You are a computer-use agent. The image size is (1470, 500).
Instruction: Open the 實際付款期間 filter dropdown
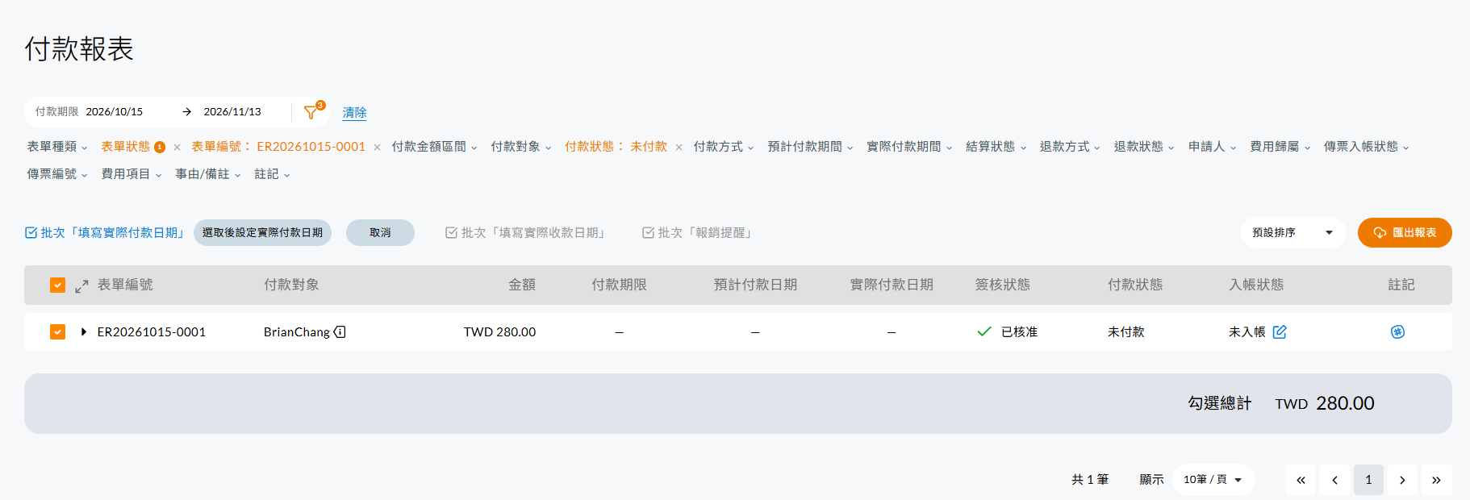click(x=910, y=147)
